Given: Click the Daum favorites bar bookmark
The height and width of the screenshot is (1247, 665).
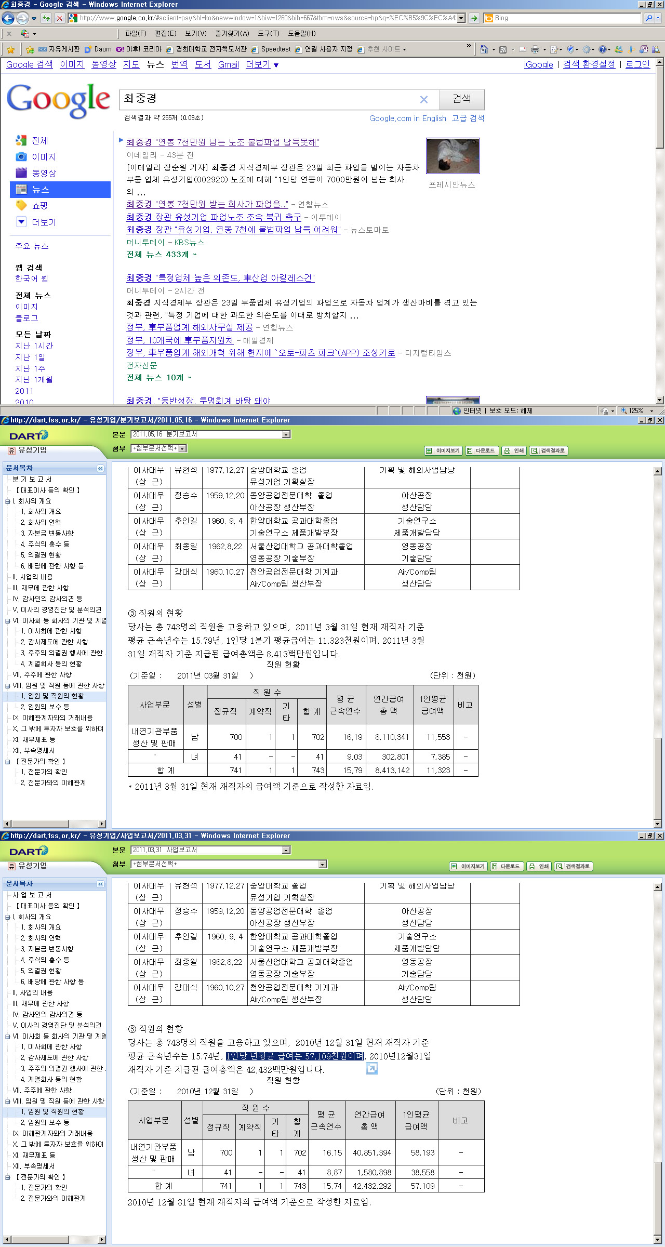Looking at the screenshot, I should [x=98, y=49].
